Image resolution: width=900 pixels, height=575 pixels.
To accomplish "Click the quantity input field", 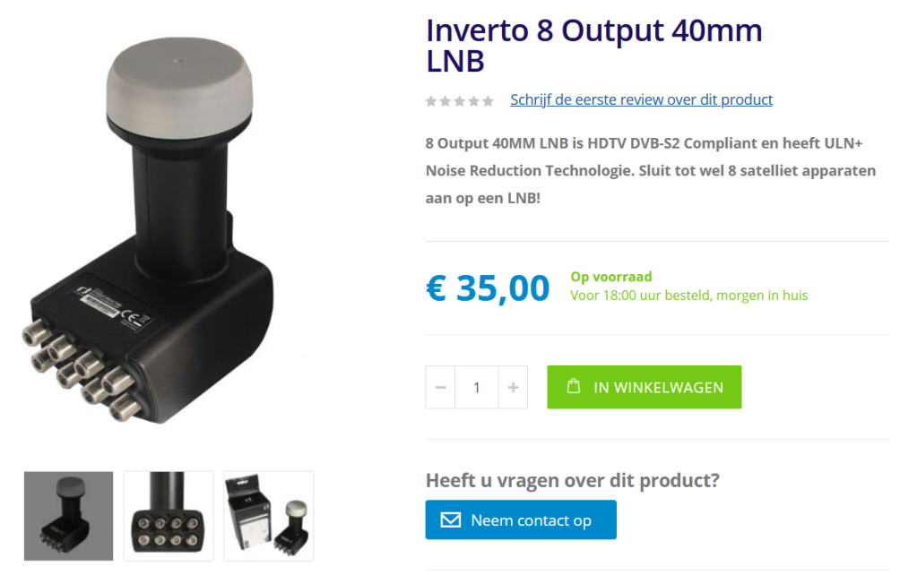I will coord(476,388).
